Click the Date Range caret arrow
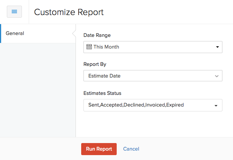This screenshot has width=233, height=160. tap(217, 47)
